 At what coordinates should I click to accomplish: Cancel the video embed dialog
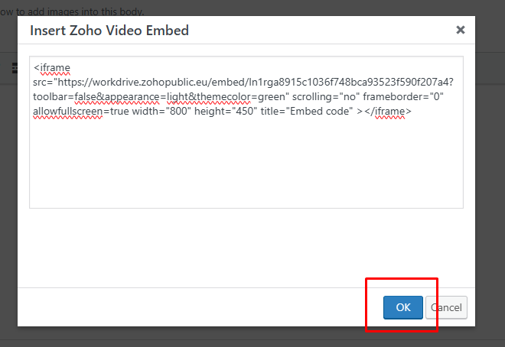click(x=447, y=307)
